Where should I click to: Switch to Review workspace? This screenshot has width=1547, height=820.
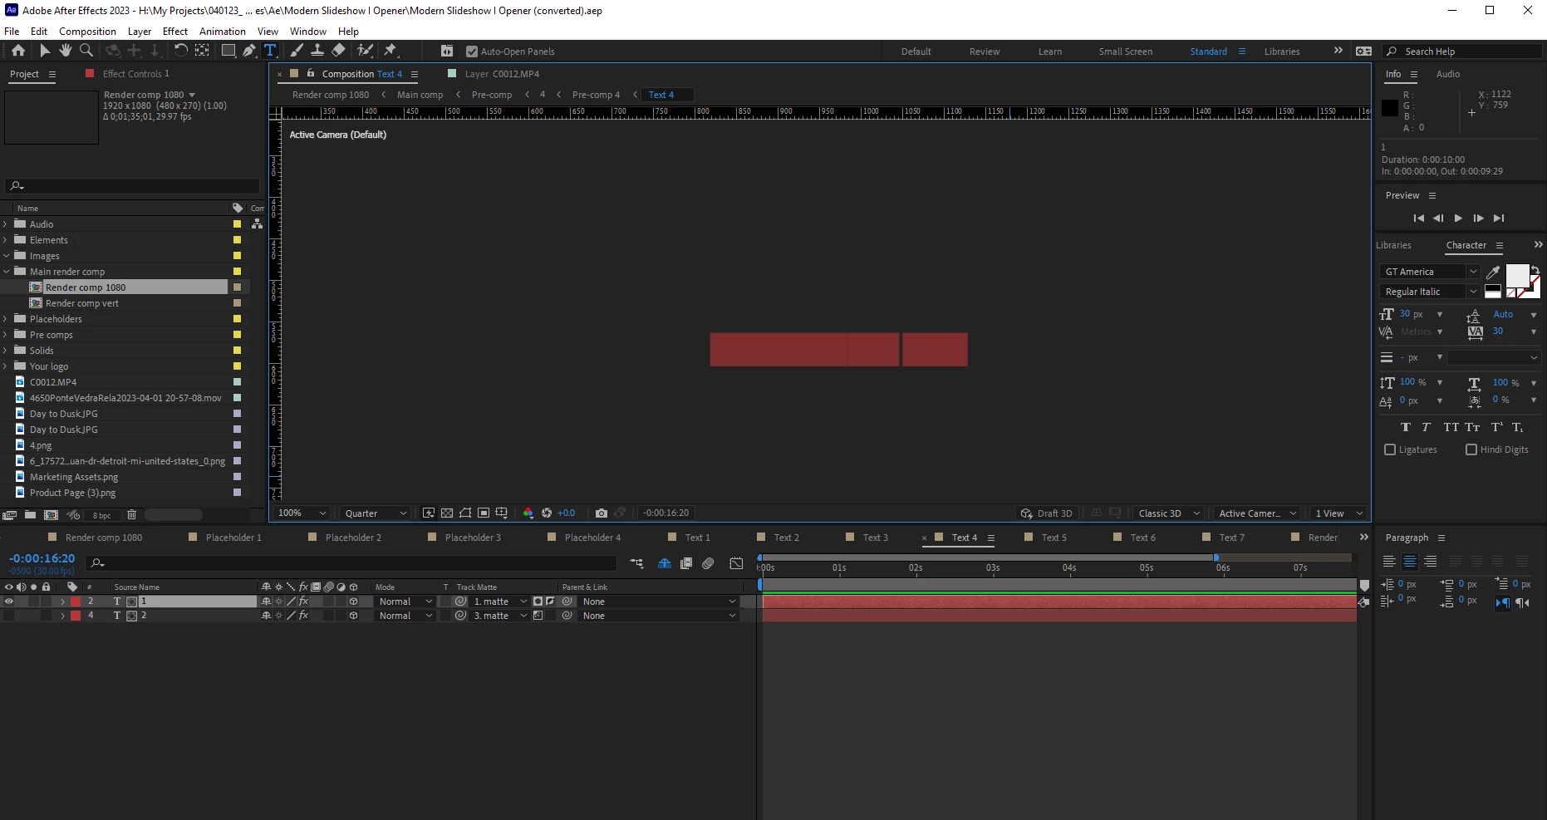click(x=985, y=52)
